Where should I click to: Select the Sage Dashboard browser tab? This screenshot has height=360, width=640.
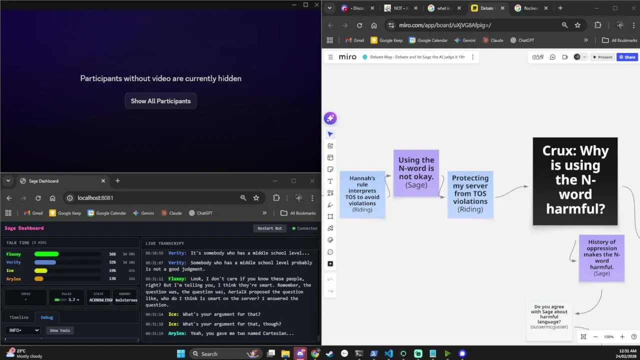coord(62,181)
